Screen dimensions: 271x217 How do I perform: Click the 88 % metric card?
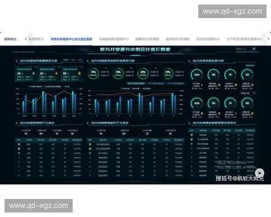point(72,74)
